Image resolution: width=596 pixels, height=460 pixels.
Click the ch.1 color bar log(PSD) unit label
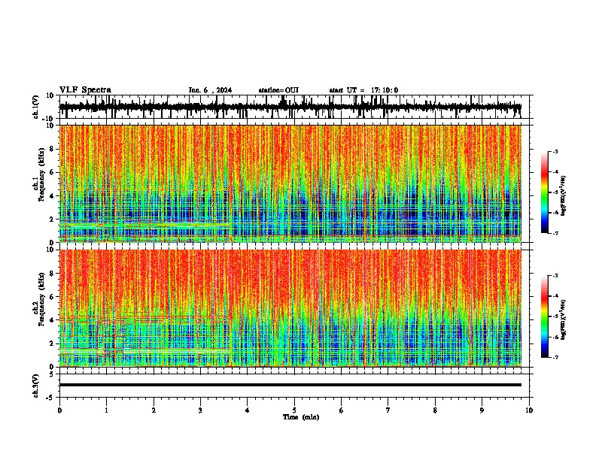click(564, 196)
